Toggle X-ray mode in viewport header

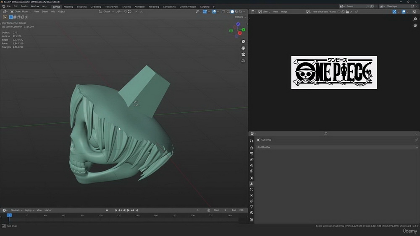coord(223,12)
